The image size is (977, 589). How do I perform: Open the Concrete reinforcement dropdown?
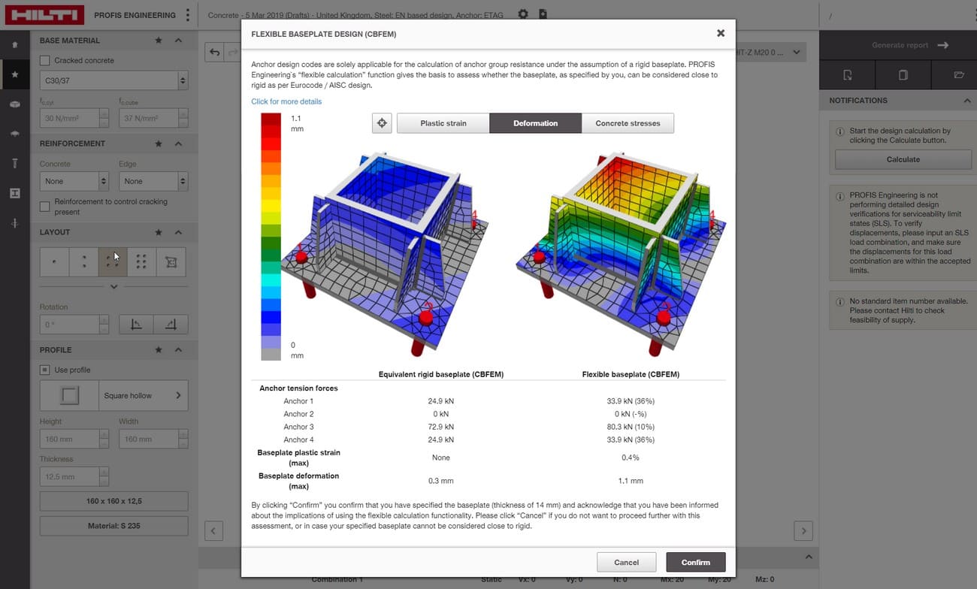pyautogui.click(x=74, y=181)
